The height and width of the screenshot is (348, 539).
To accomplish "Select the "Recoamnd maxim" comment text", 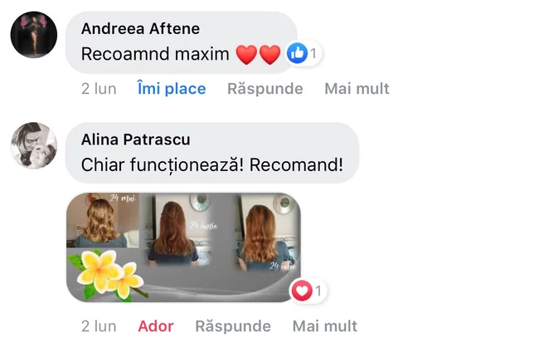I will click(x=155, y=54).
